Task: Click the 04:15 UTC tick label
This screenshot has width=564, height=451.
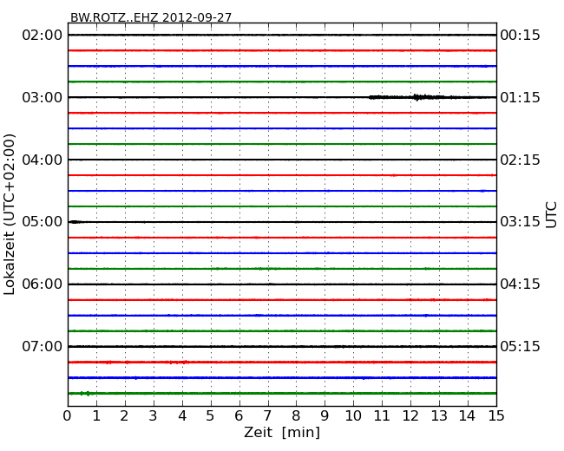Action: click(520, 284)
